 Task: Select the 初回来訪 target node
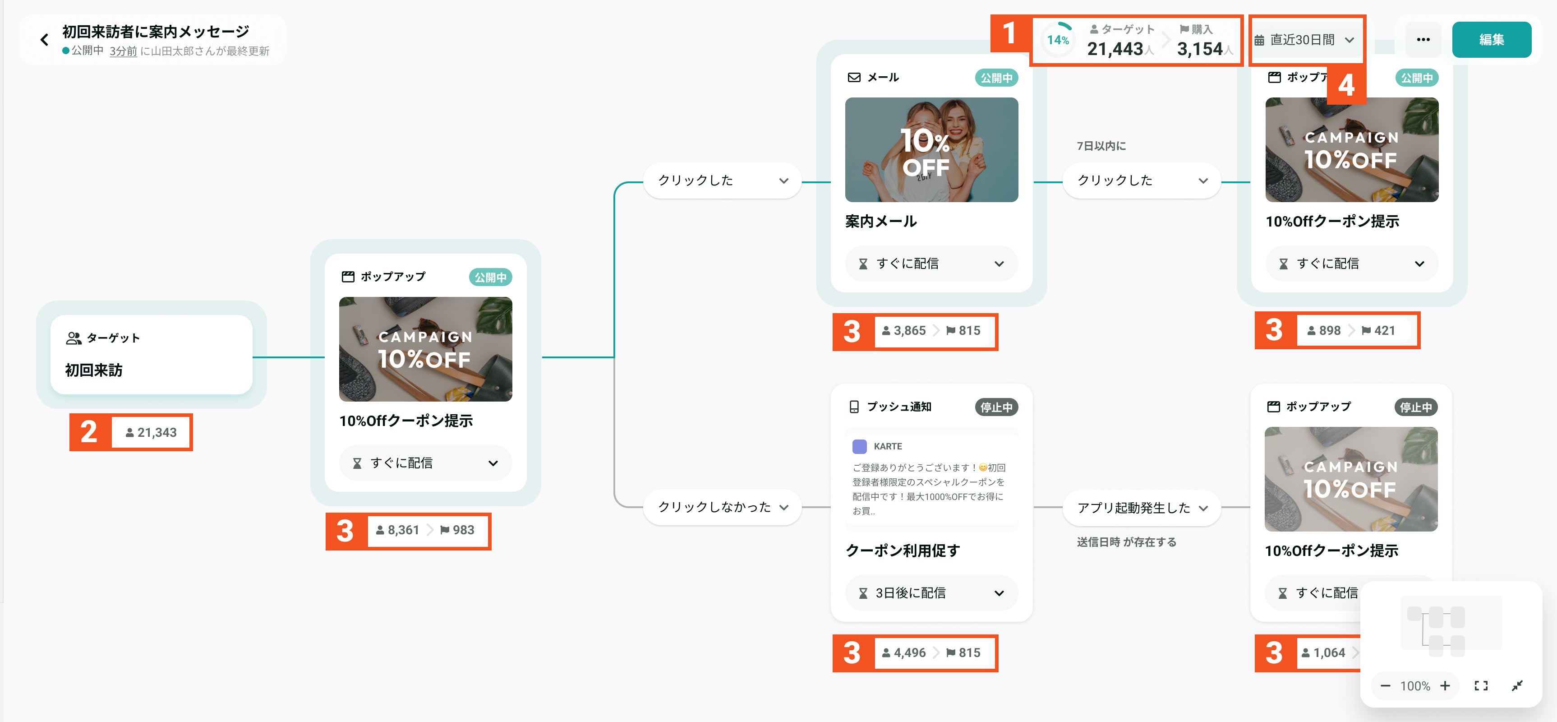coord(151,355)
